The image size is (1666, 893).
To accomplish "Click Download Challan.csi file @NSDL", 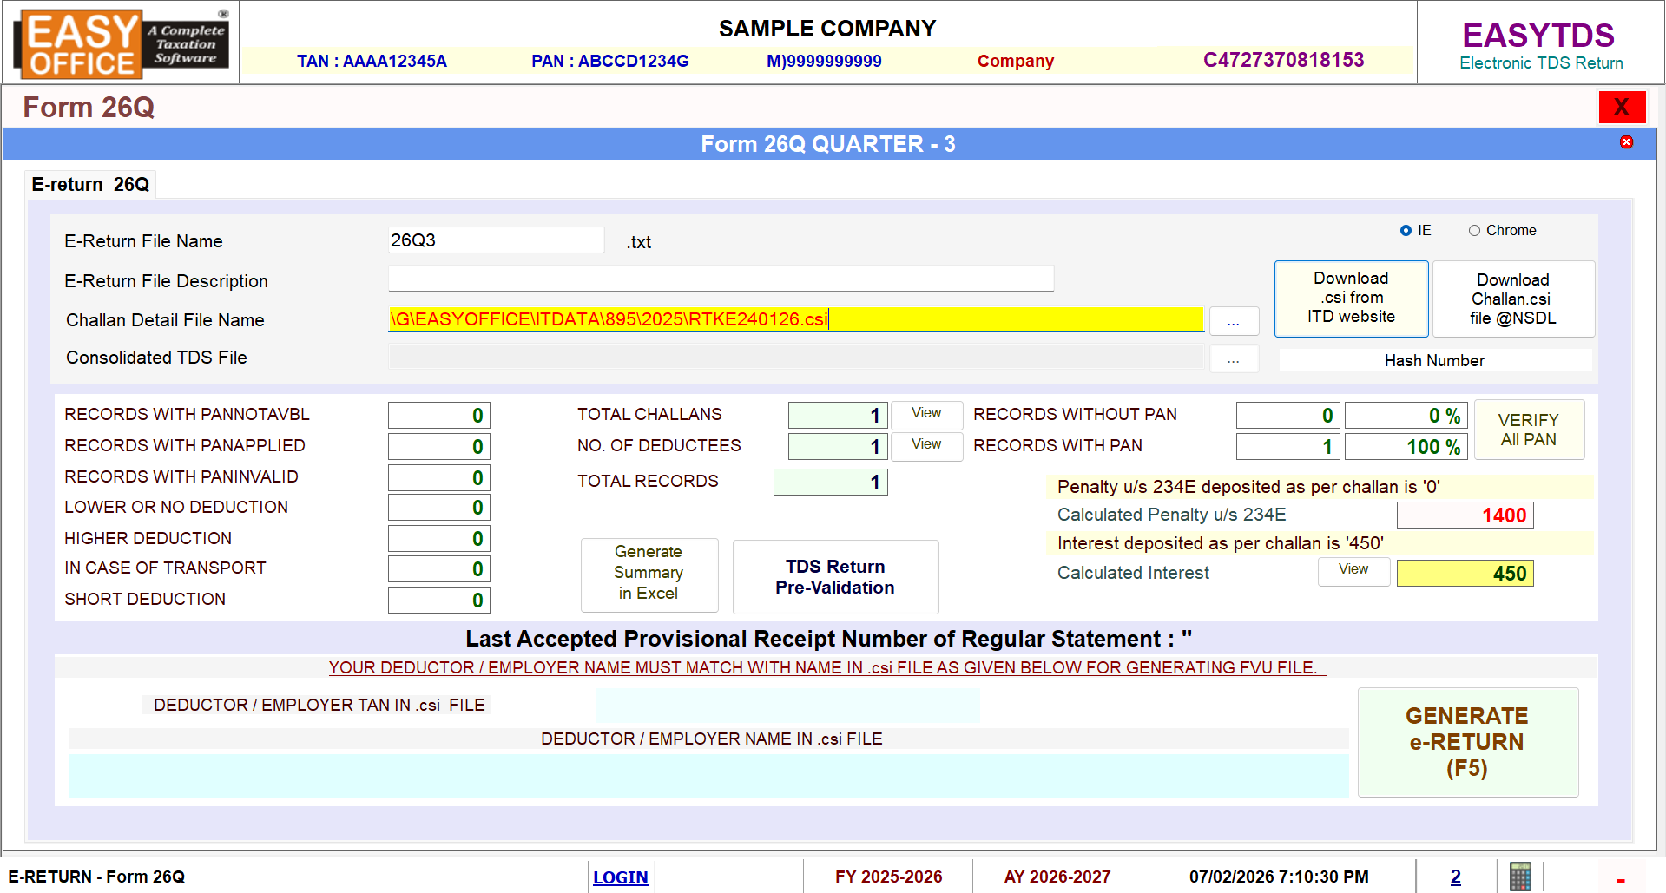I will point(1512,299).
